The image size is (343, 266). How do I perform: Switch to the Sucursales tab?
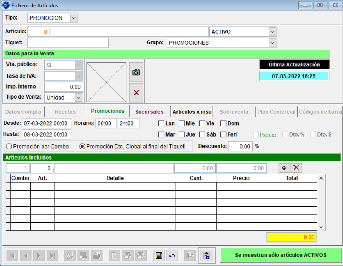click(x=149, y=112)
